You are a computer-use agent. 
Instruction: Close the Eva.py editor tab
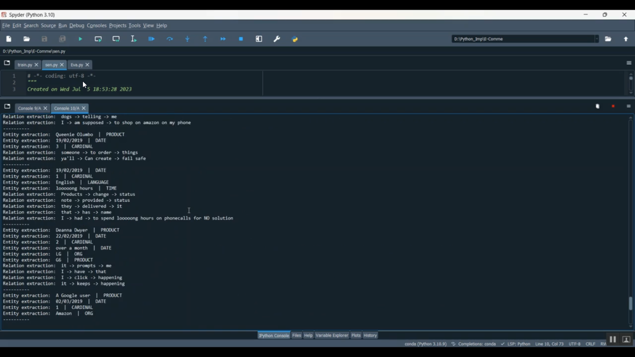click(x=88, y=65)
